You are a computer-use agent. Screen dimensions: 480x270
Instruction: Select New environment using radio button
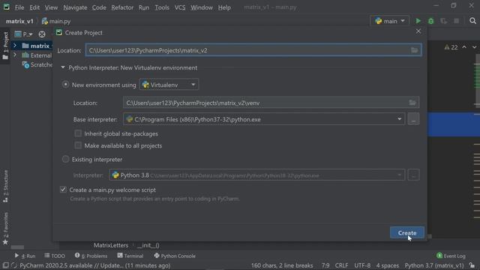(65, 85)
